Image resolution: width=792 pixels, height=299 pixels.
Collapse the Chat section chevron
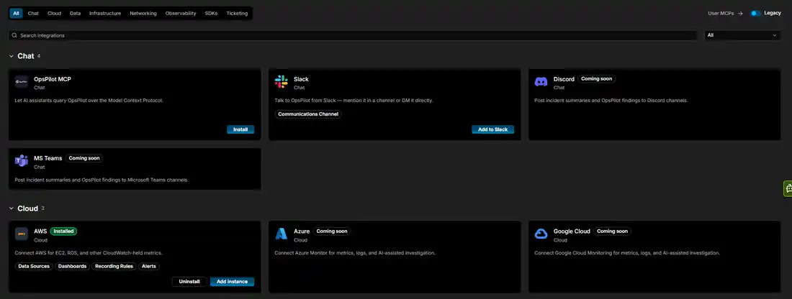tap(12, 56)
